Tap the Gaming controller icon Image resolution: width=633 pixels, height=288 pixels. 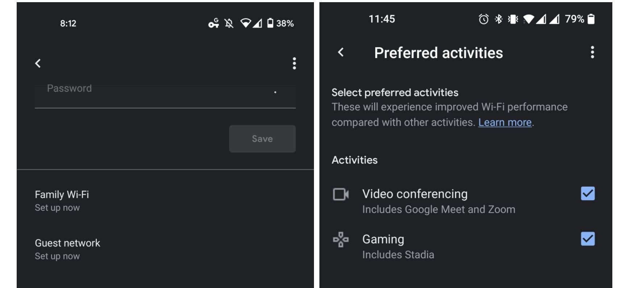coord(341,240)
